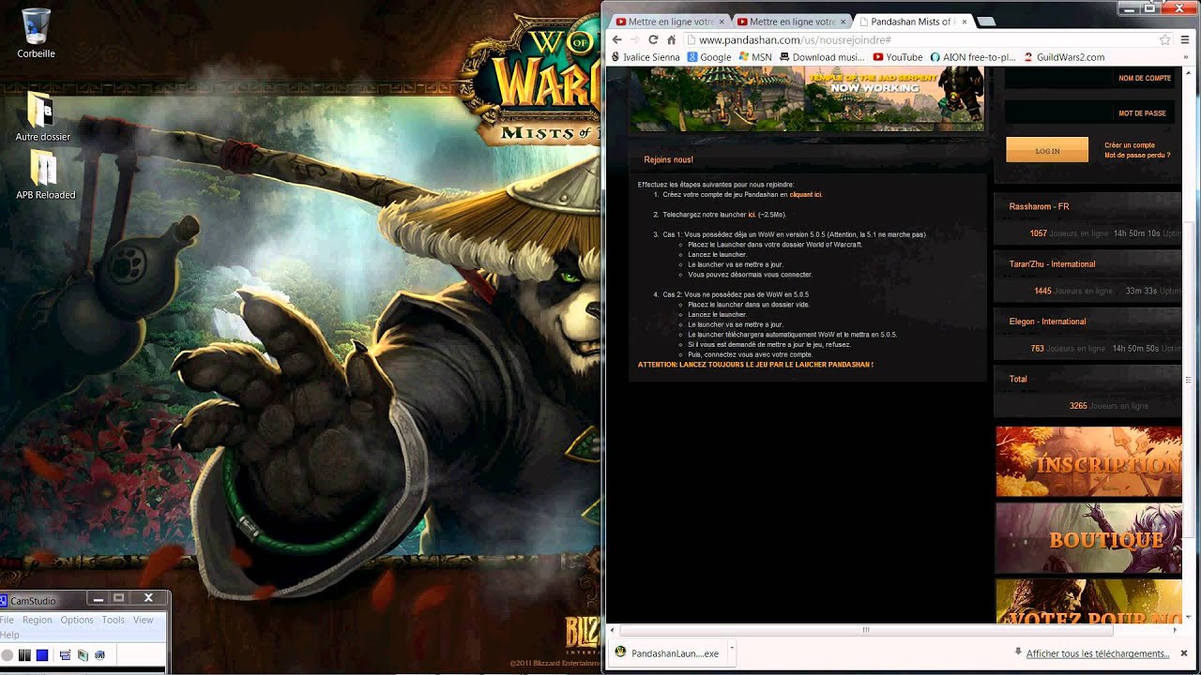1201x675 pixels.
Task: Open the Corbeille recycle bin
Action: point(36,33)
